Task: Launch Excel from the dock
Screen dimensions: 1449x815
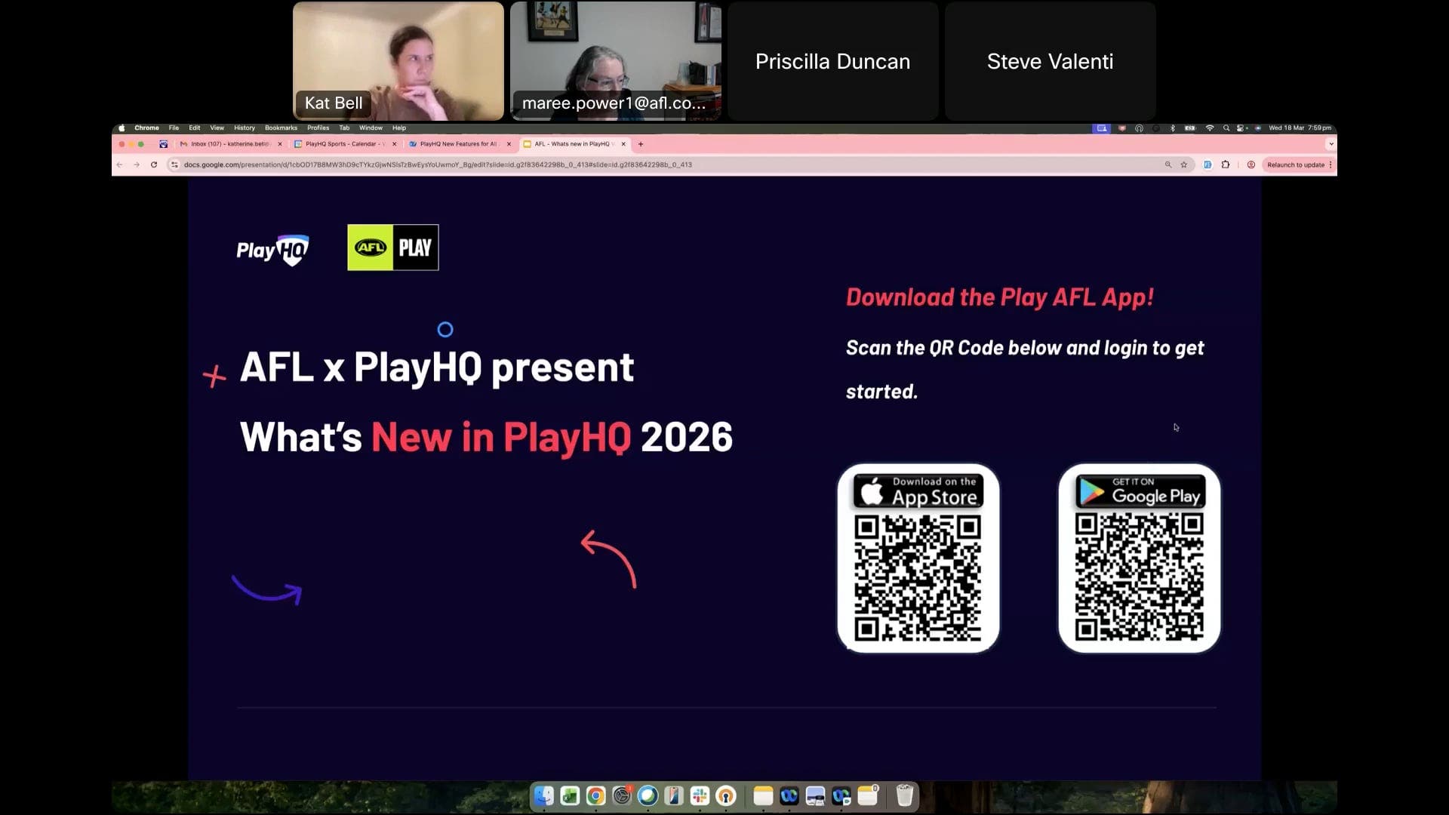Action: click(x=570, y=795)
